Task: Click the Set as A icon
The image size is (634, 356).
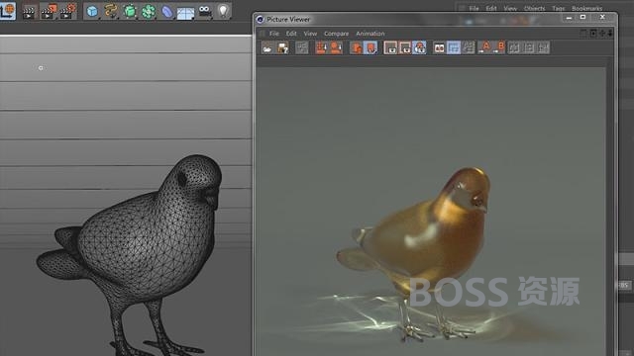Action: (x=484, y=48)
